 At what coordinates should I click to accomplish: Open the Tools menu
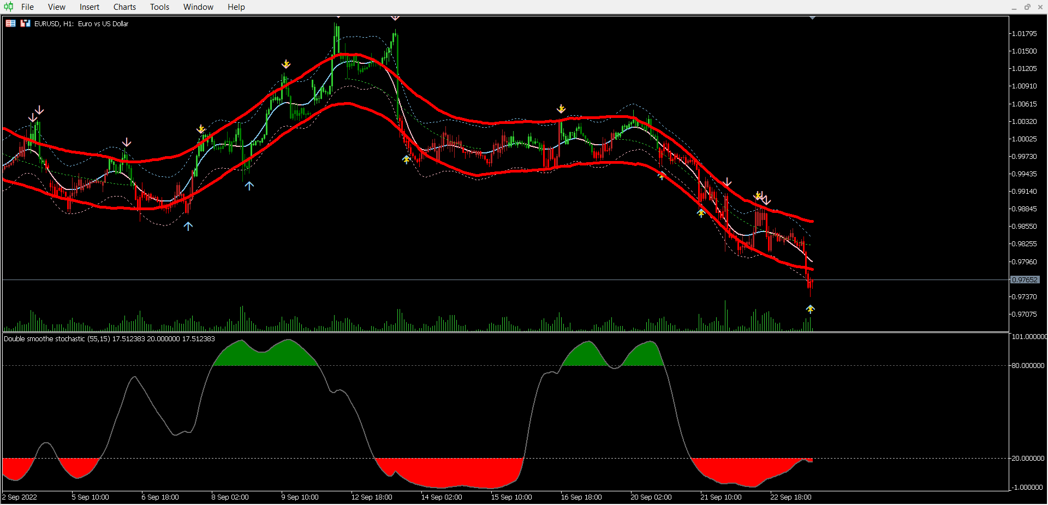159,7
